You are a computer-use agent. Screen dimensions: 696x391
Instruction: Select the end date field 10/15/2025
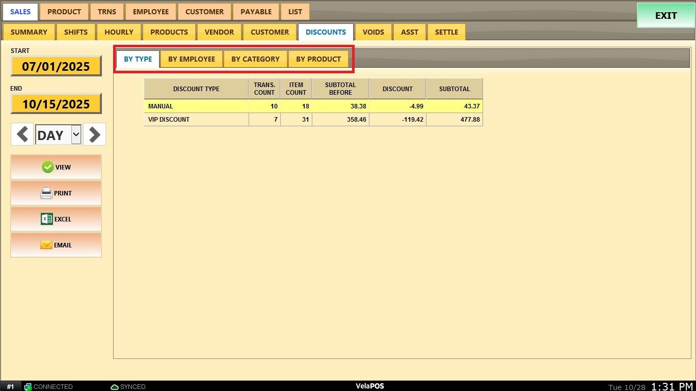coord(56,104)
